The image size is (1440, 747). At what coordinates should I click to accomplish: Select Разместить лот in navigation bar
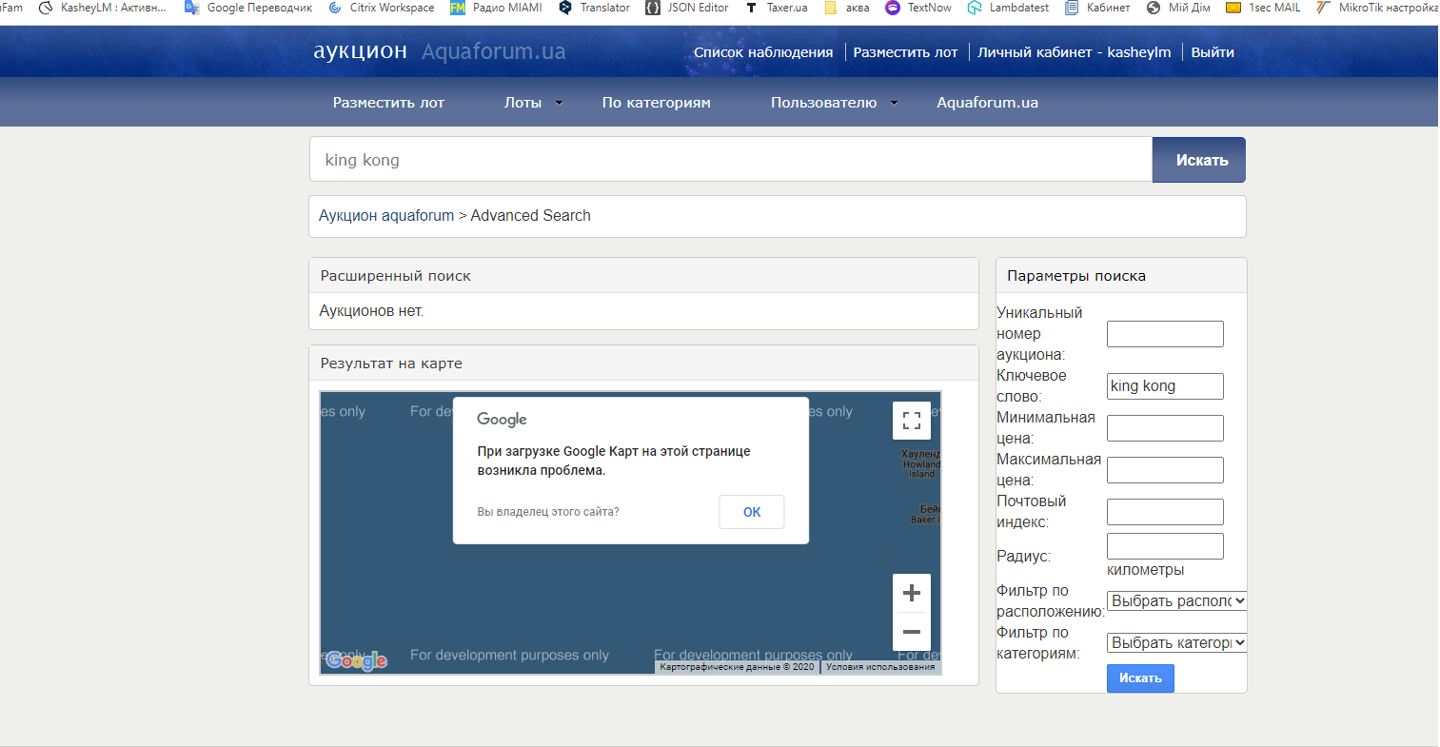388,103
